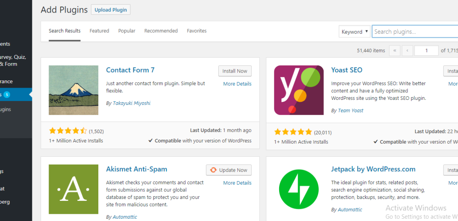Click the Contact Form 7 plugin thumbnail
Viewport: 458px width, 221px height.
coord(73,90)
